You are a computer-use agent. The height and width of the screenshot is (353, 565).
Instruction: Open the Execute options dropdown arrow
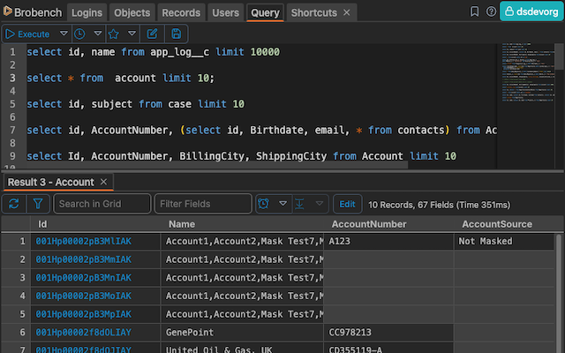point(62,34)
